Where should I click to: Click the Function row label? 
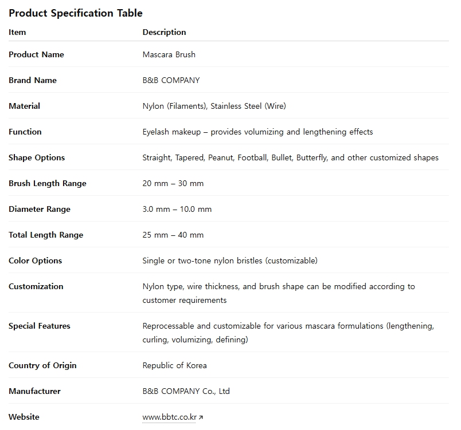[x=25, y=132]
